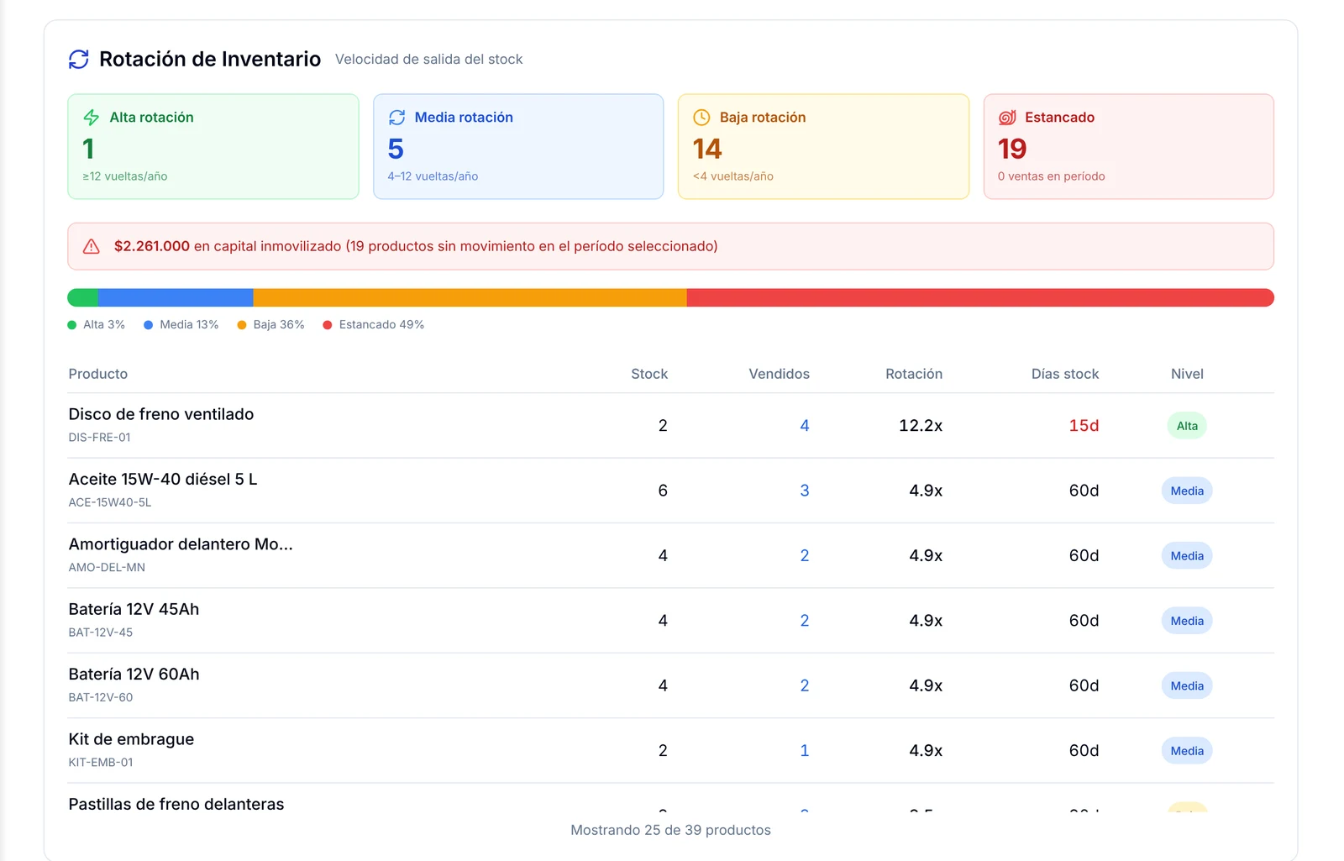Click the 0 ventas en período label
Image resolution: width=1344 pixels, height=861 pixels.
[1051, 176]
